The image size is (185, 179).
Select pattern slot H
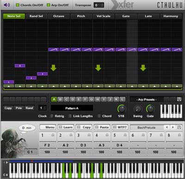[98, 99]
